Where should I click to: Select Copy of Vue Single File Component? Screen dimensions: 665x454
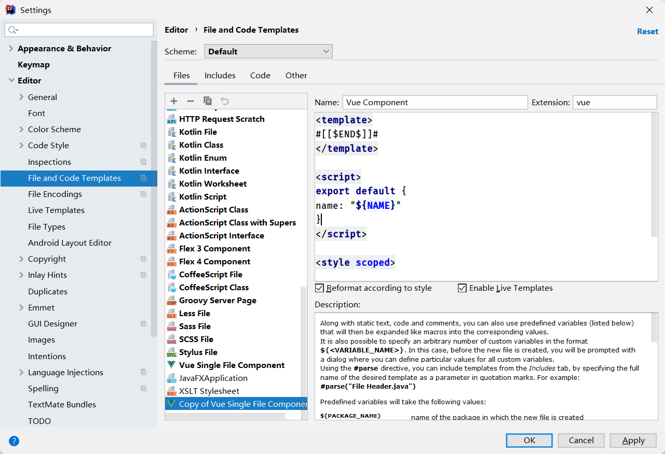[x=236, y=404]
